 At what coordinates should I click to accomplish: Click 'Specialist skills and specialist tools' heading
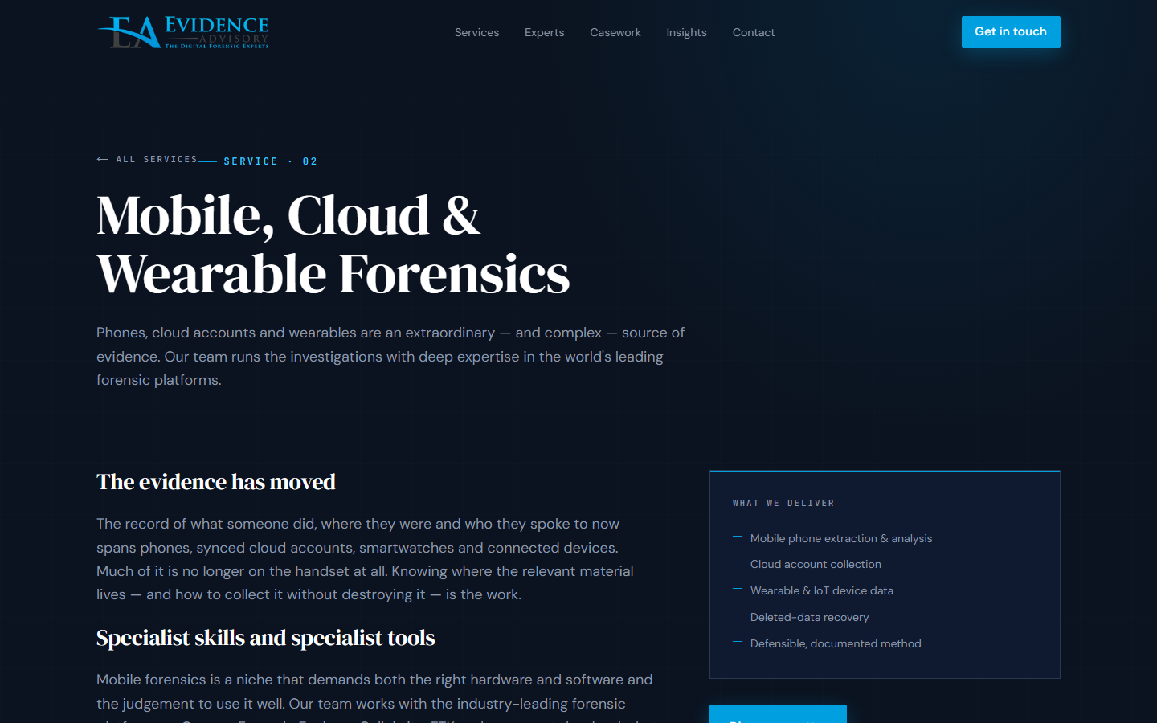point(265,638)
